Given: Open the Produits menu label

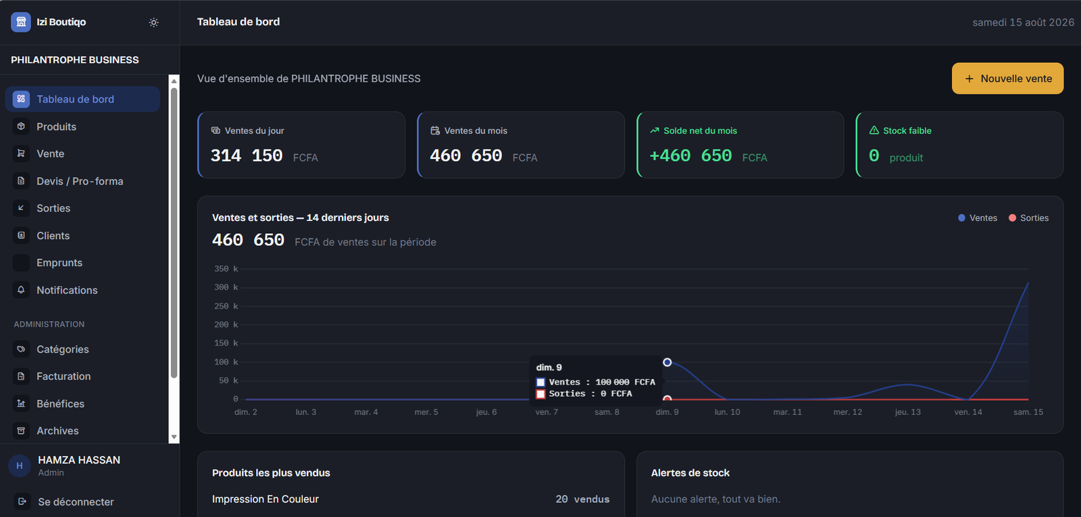Looking at the screenshot, I should click(56, 126).
